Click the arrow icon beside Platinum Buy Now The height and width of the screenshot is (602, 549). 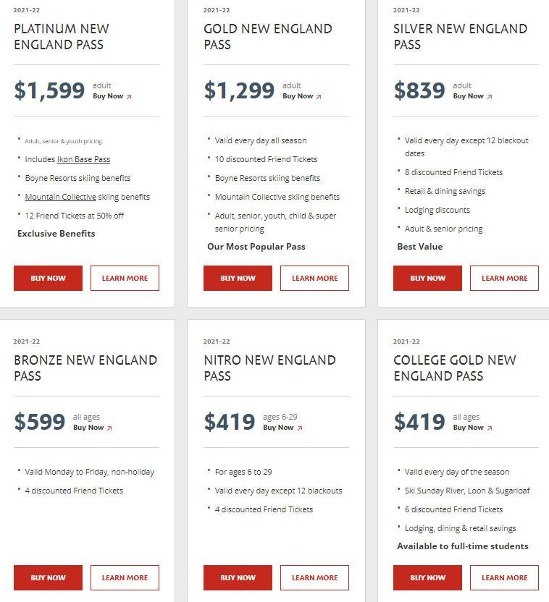point(129,96)
